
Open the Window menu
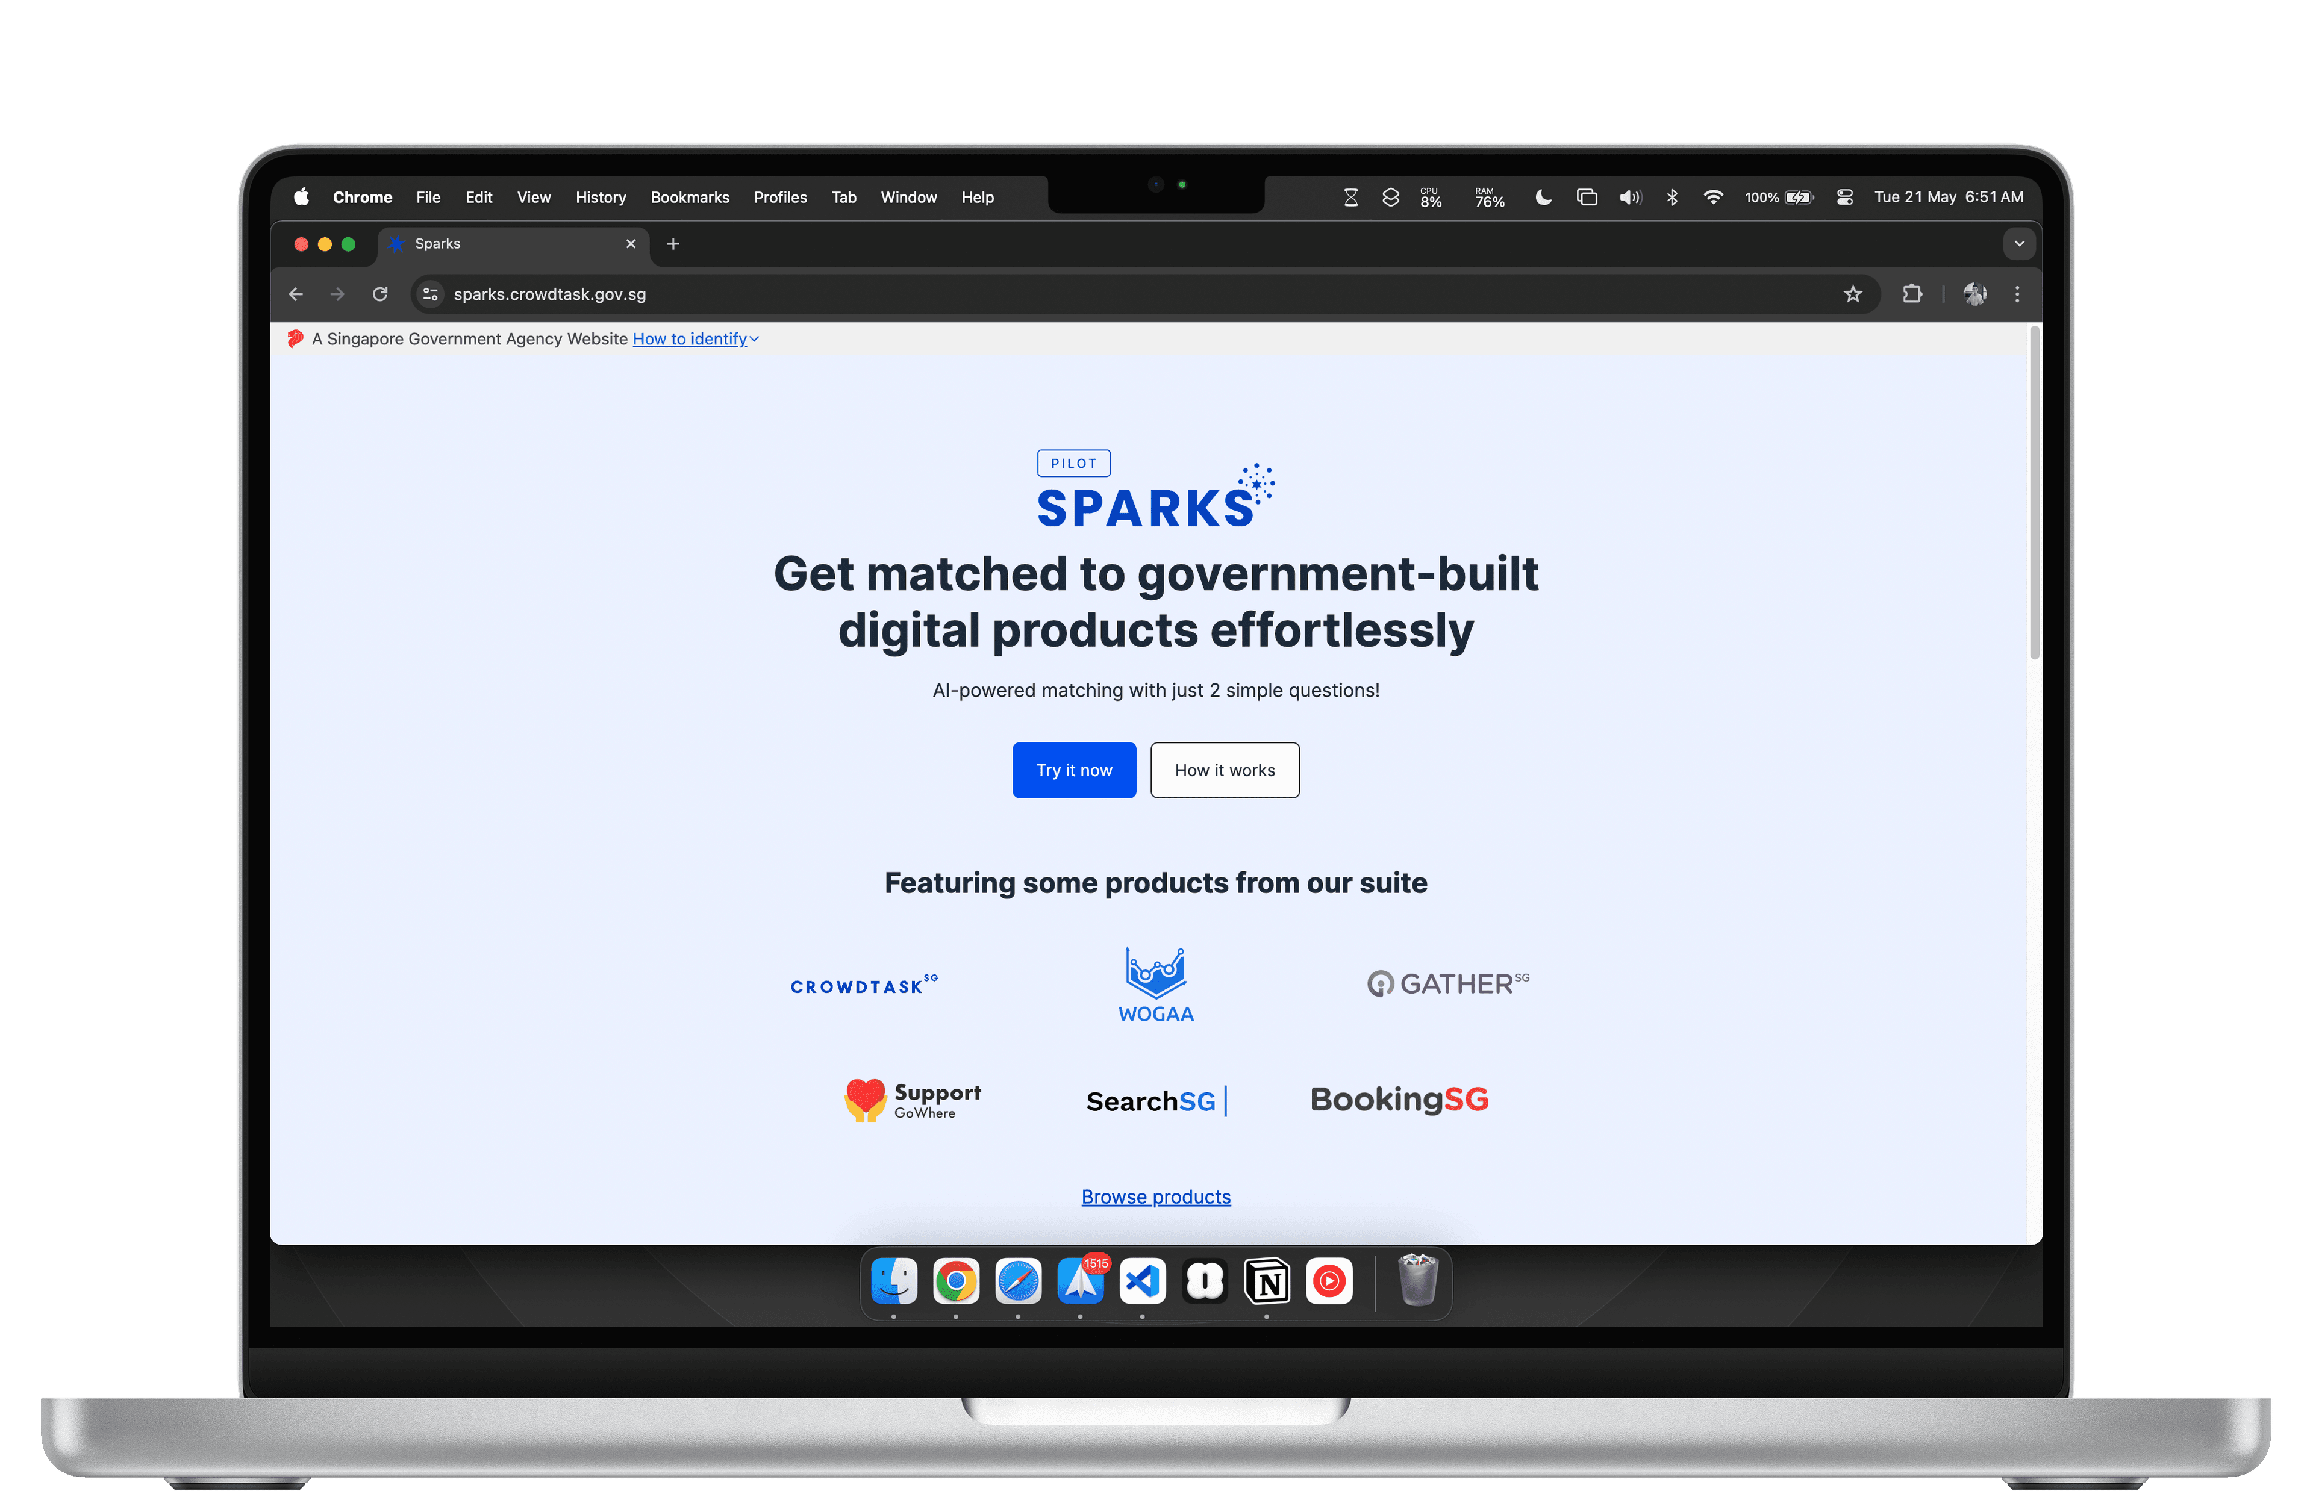[909, 198]
